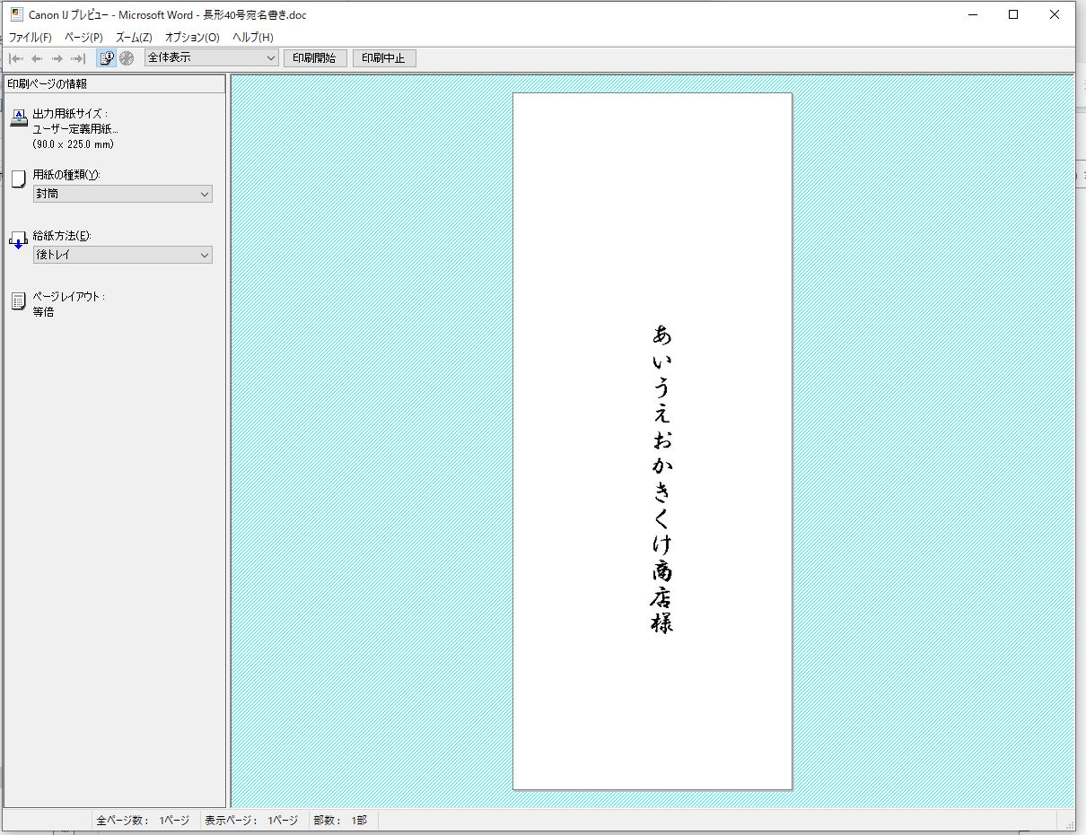Click the page layout icon beside ページレイアウト

tap(19, 301)
